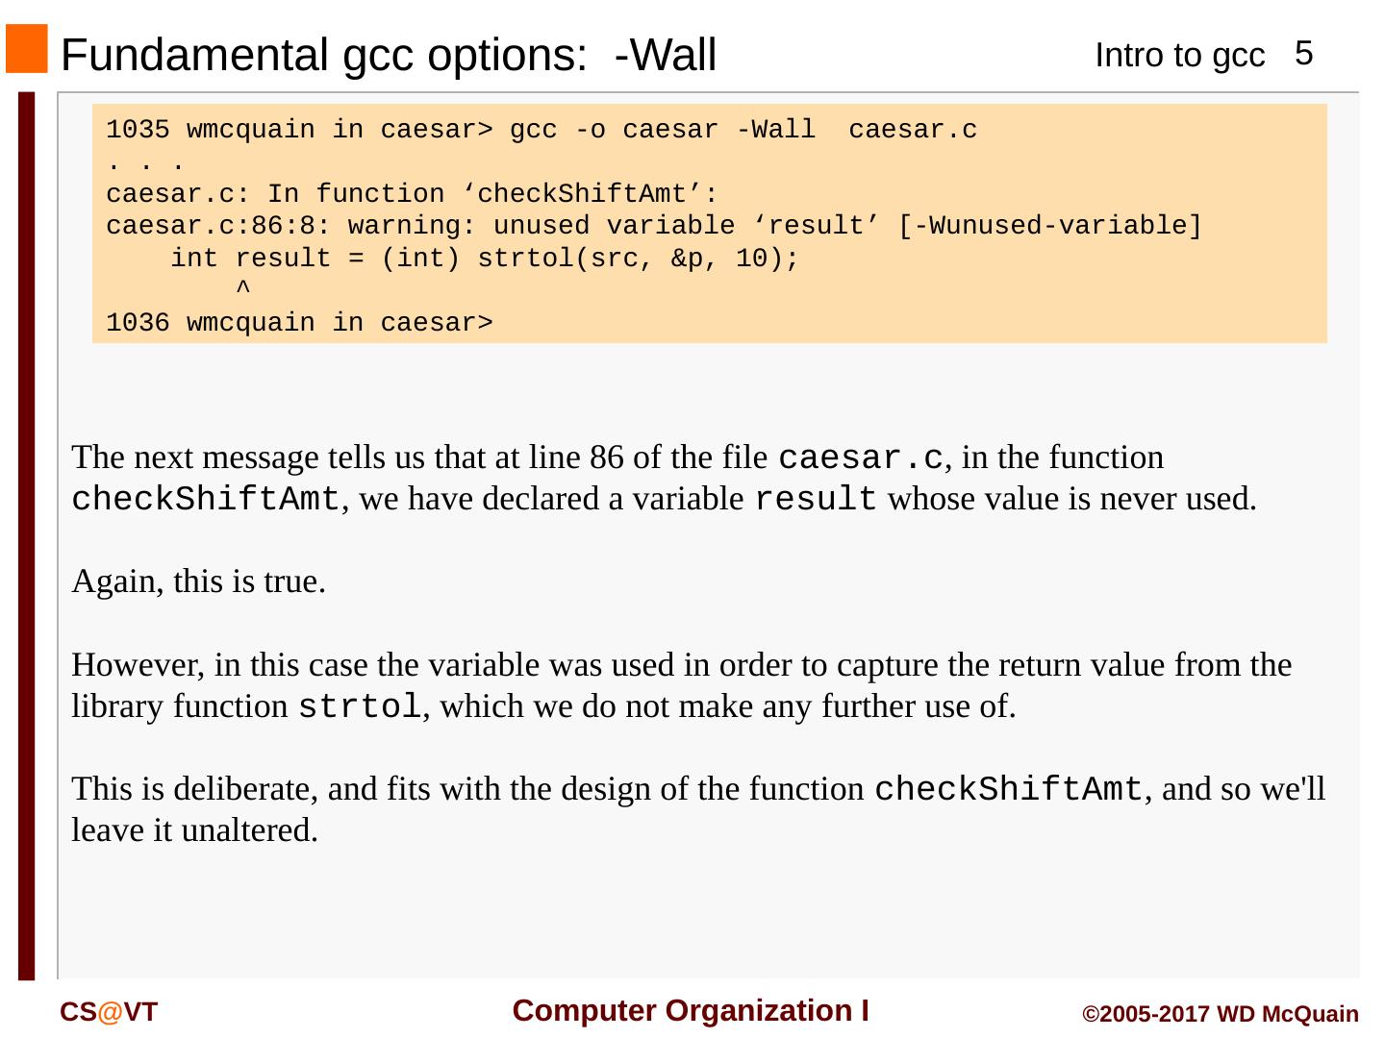
Task: Click the gcc -o caesar -Wall command line
Action: tap(541, 130)
